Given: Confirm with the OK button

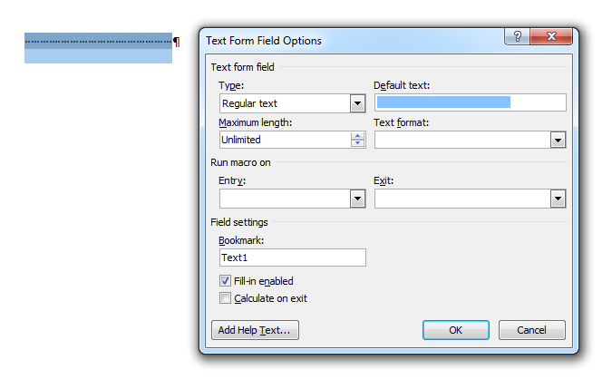Looking at the screenshot, I should pos(456,330).
